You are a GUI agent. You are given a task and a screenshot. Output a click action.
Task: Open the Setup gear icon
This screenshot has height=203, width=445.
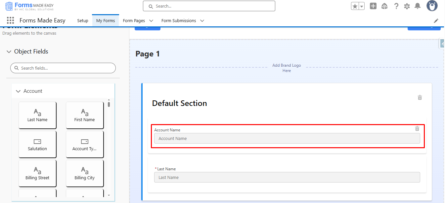(x=407, y=6)
